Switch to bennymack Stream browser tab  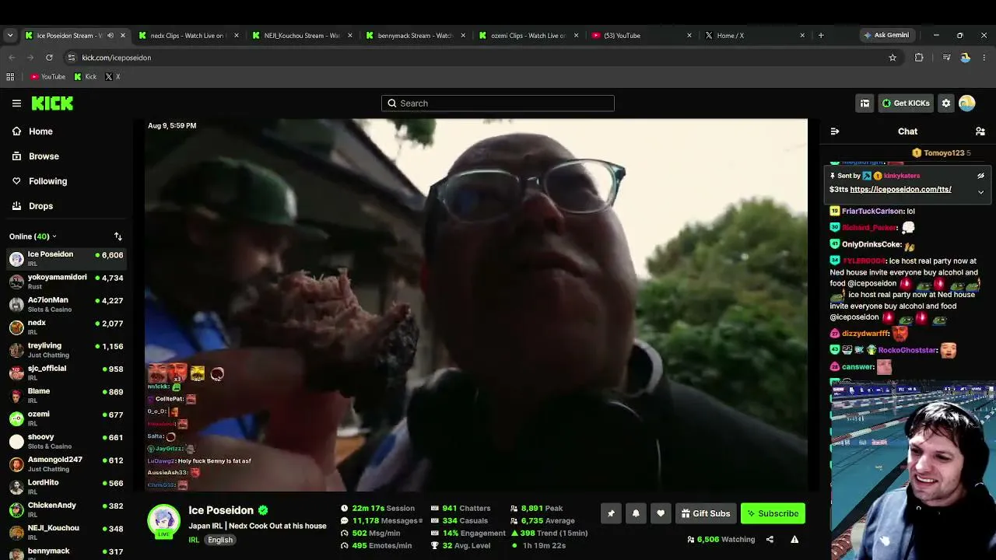[415, 35]
